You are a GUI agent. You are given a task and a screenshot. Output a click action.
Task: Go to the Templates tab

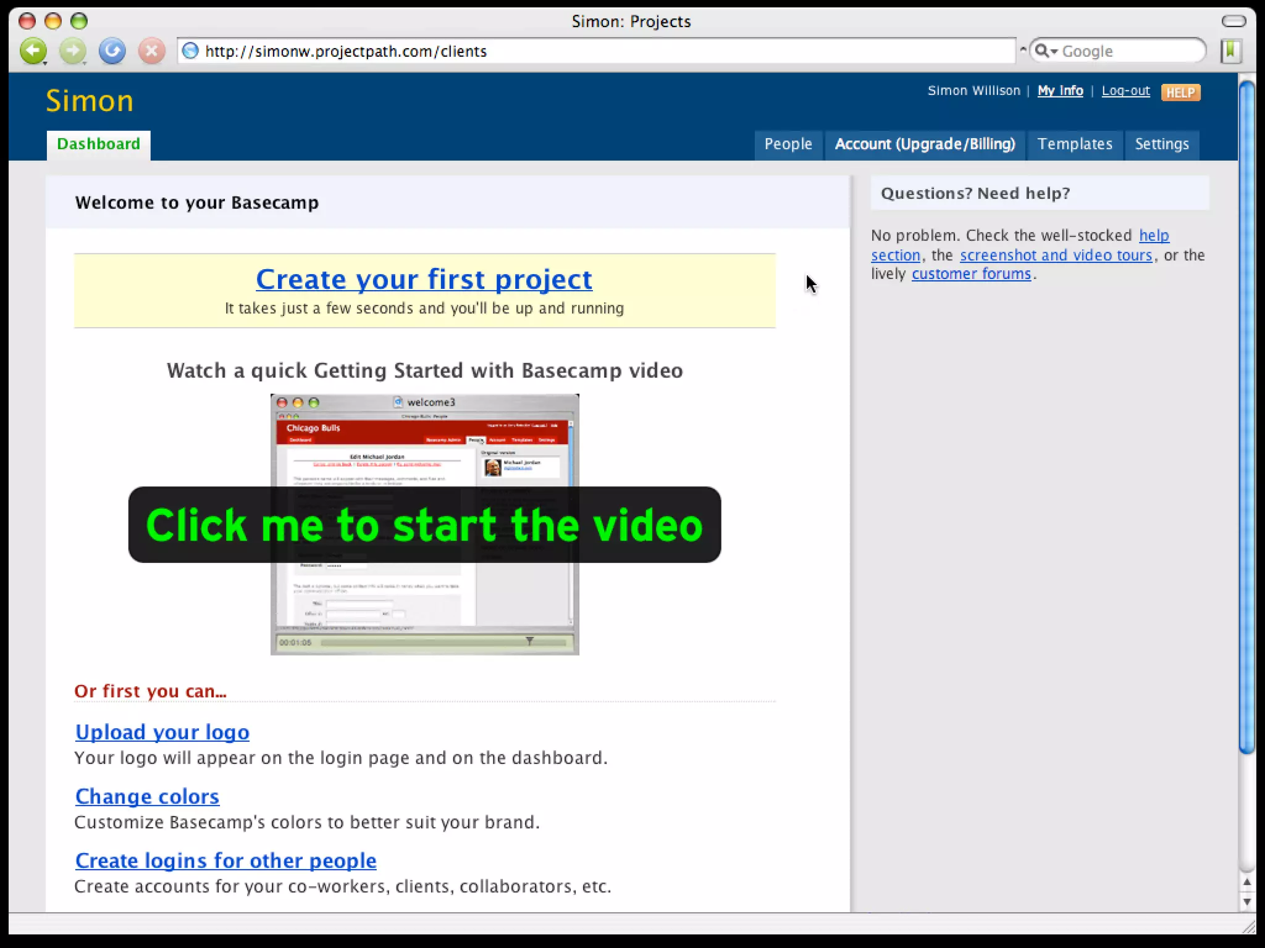point(1074,144)
